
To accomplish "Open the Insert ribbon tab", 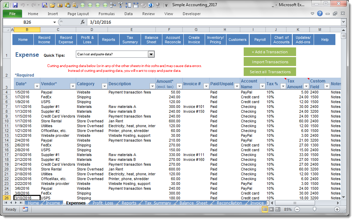I will click(x=53, y=14).
